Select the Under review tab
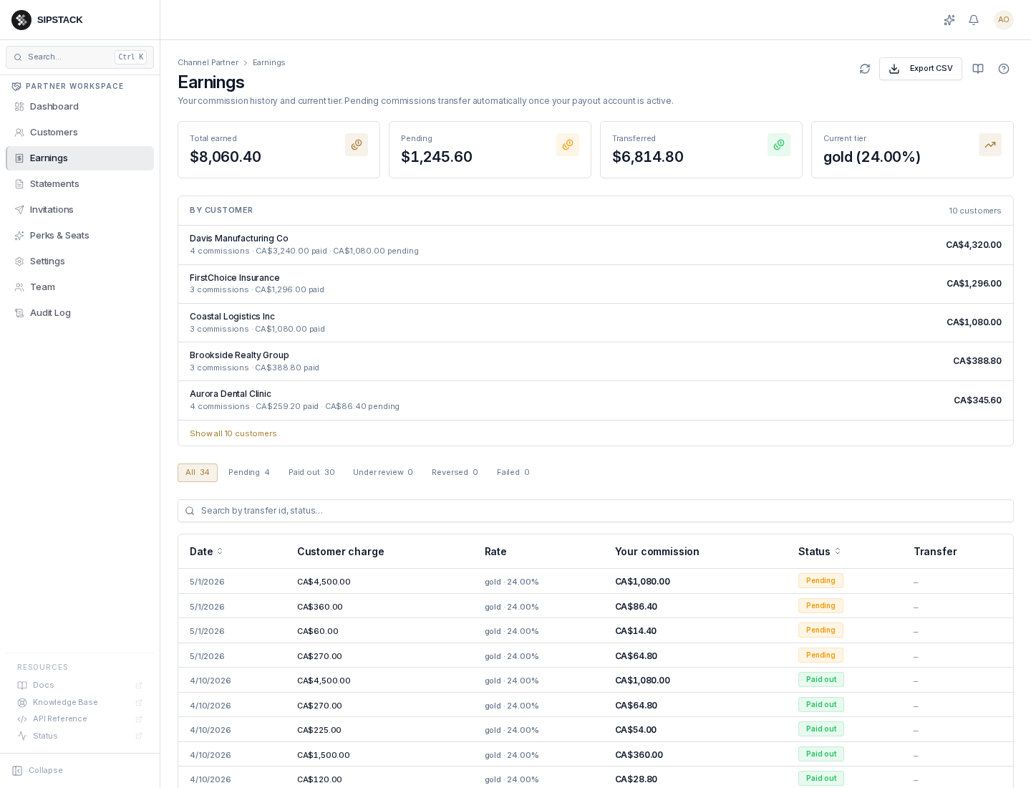1031x788 pixels. [x=383, y=473]
